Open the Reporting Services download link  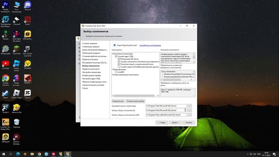(x=150, y=45)
